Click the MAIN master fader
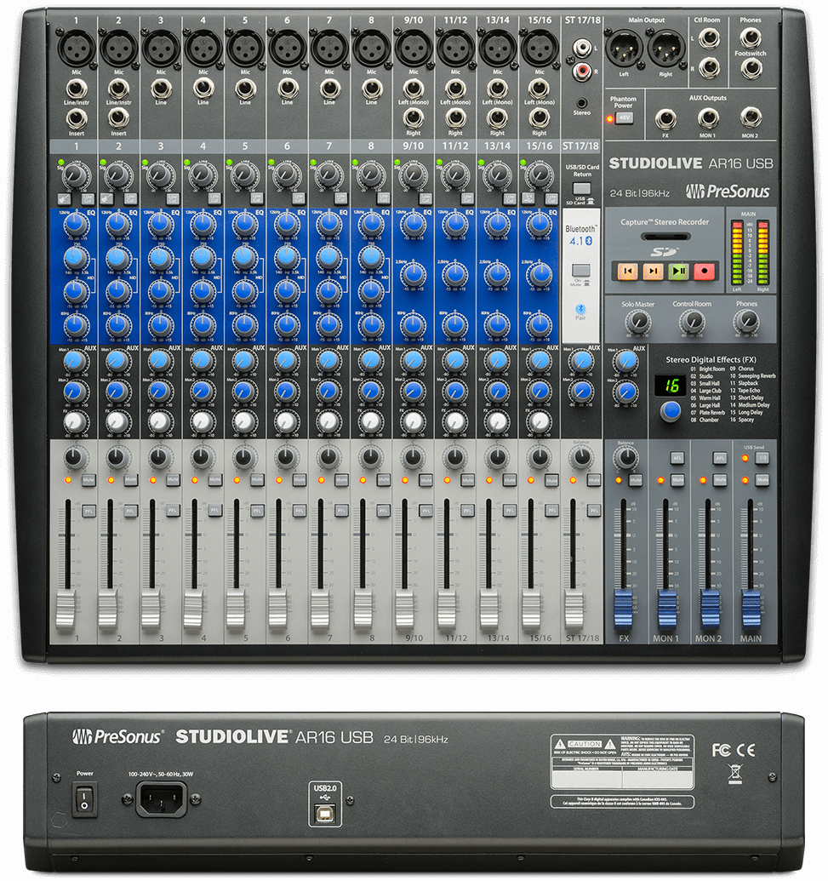 [752, 609]
